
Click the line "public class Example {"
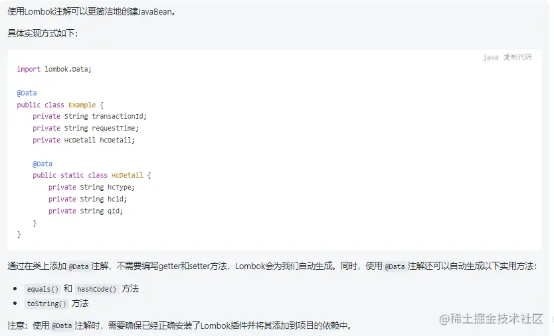click(60, 105)
